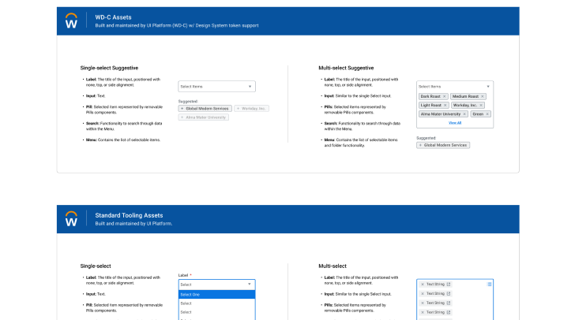Open the list icon in Multi-select input
575x320 pixels.
point(489,283)
